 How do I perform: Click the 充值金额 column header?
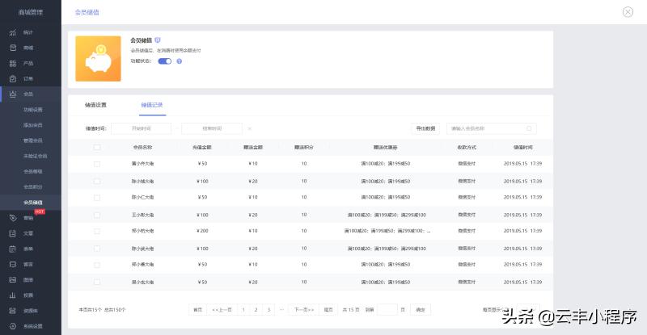click(202, 147)
